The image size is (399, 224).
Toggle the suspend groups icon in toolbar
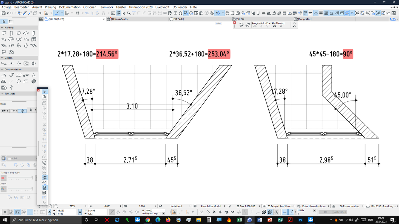118,13
